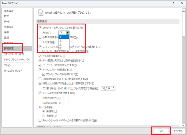The image size is (187, 135).
Task: Choose 右 in the direction list
Action: [64, 41]
